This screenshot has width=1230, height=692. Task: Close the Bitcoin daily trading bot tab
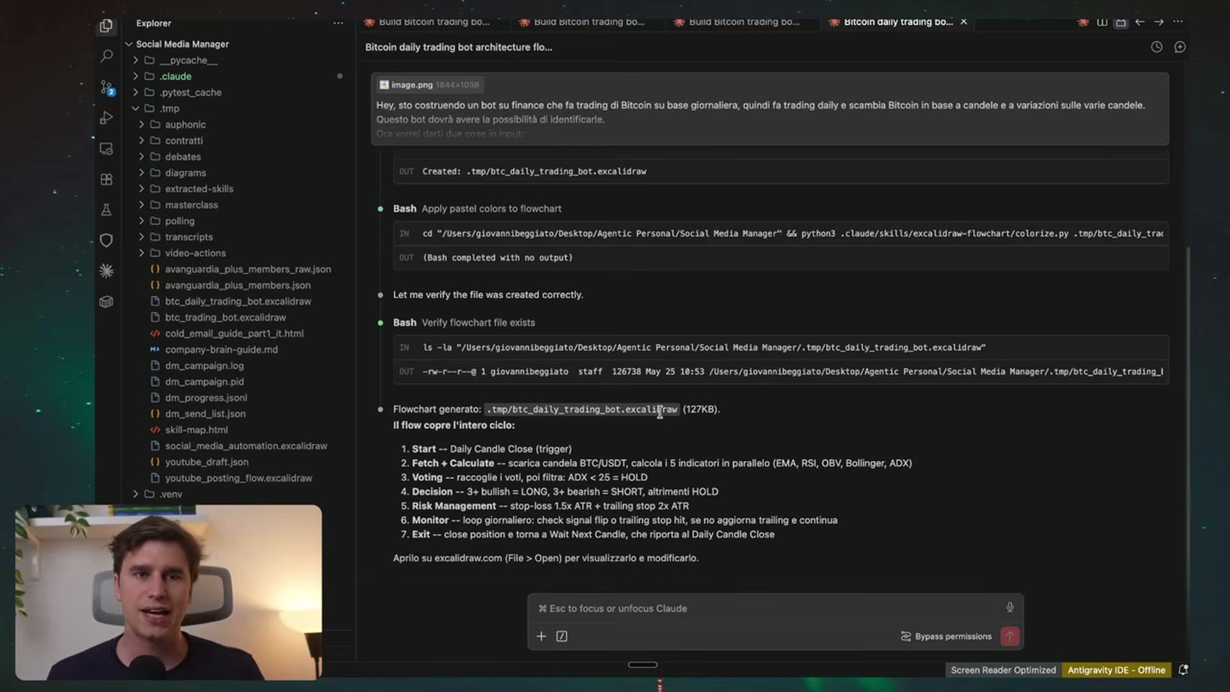[963, 22]
